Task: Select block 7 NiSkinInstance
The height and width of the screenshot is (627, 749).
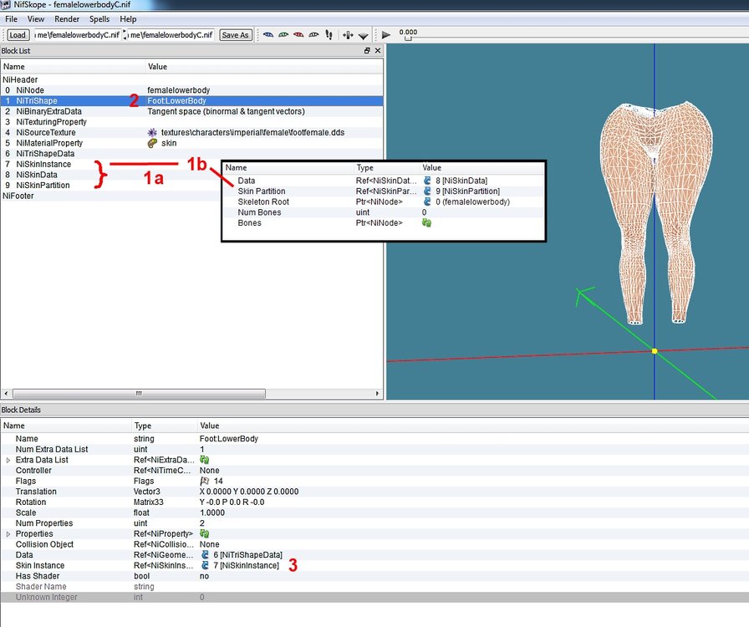Action: pyautogui.click(x=43, y=164)
